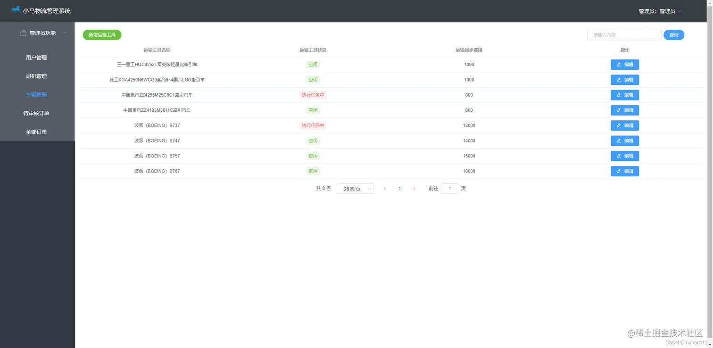This screenshot has width=713, height=348.
Task: Open 待审核订单 in the sidebar
Action: pos(36,113)
